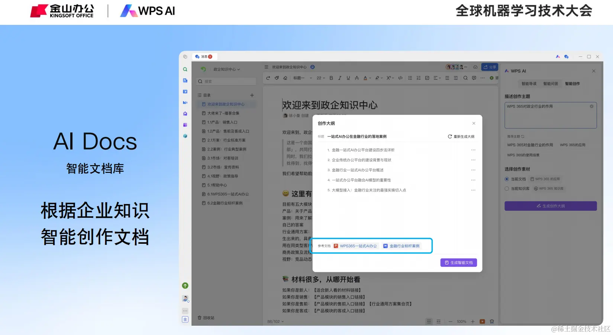This screenshot has width=613, height=335.
Task: Select 当前文档 radio button
Action: click(x=507, y=179)
